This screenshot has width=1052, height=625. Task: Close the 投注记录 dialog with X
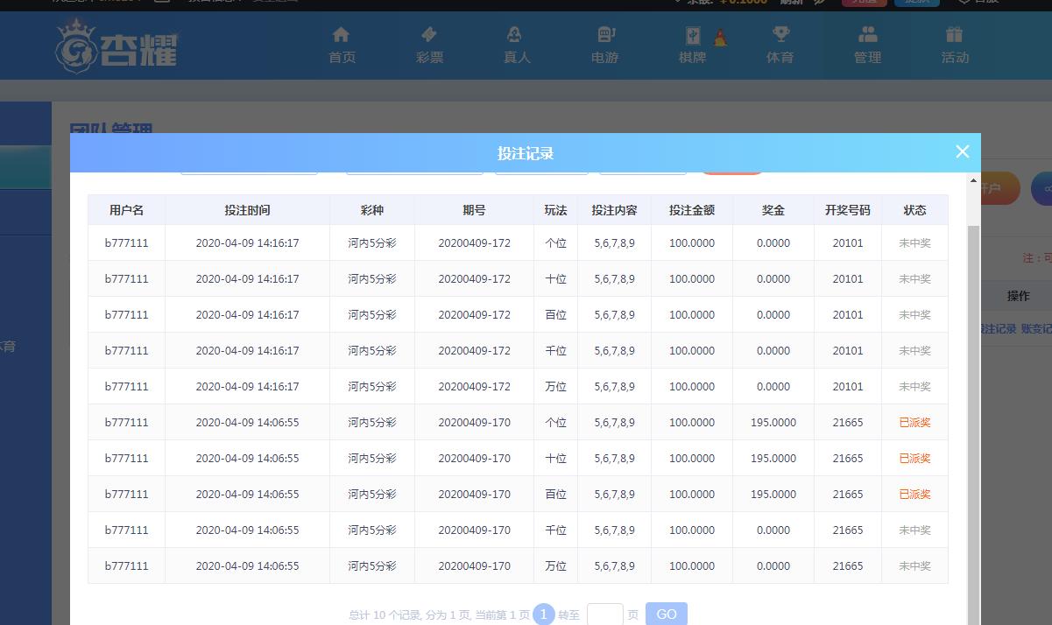point(962,151)
